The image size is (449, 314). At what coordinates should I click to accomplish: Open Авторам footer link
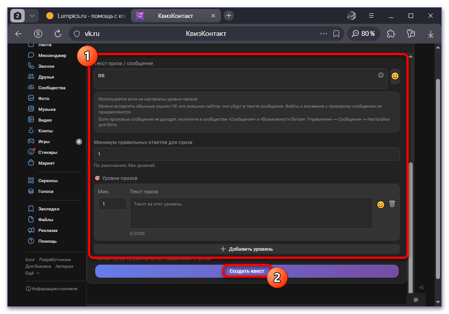click(x=64, y=266)
